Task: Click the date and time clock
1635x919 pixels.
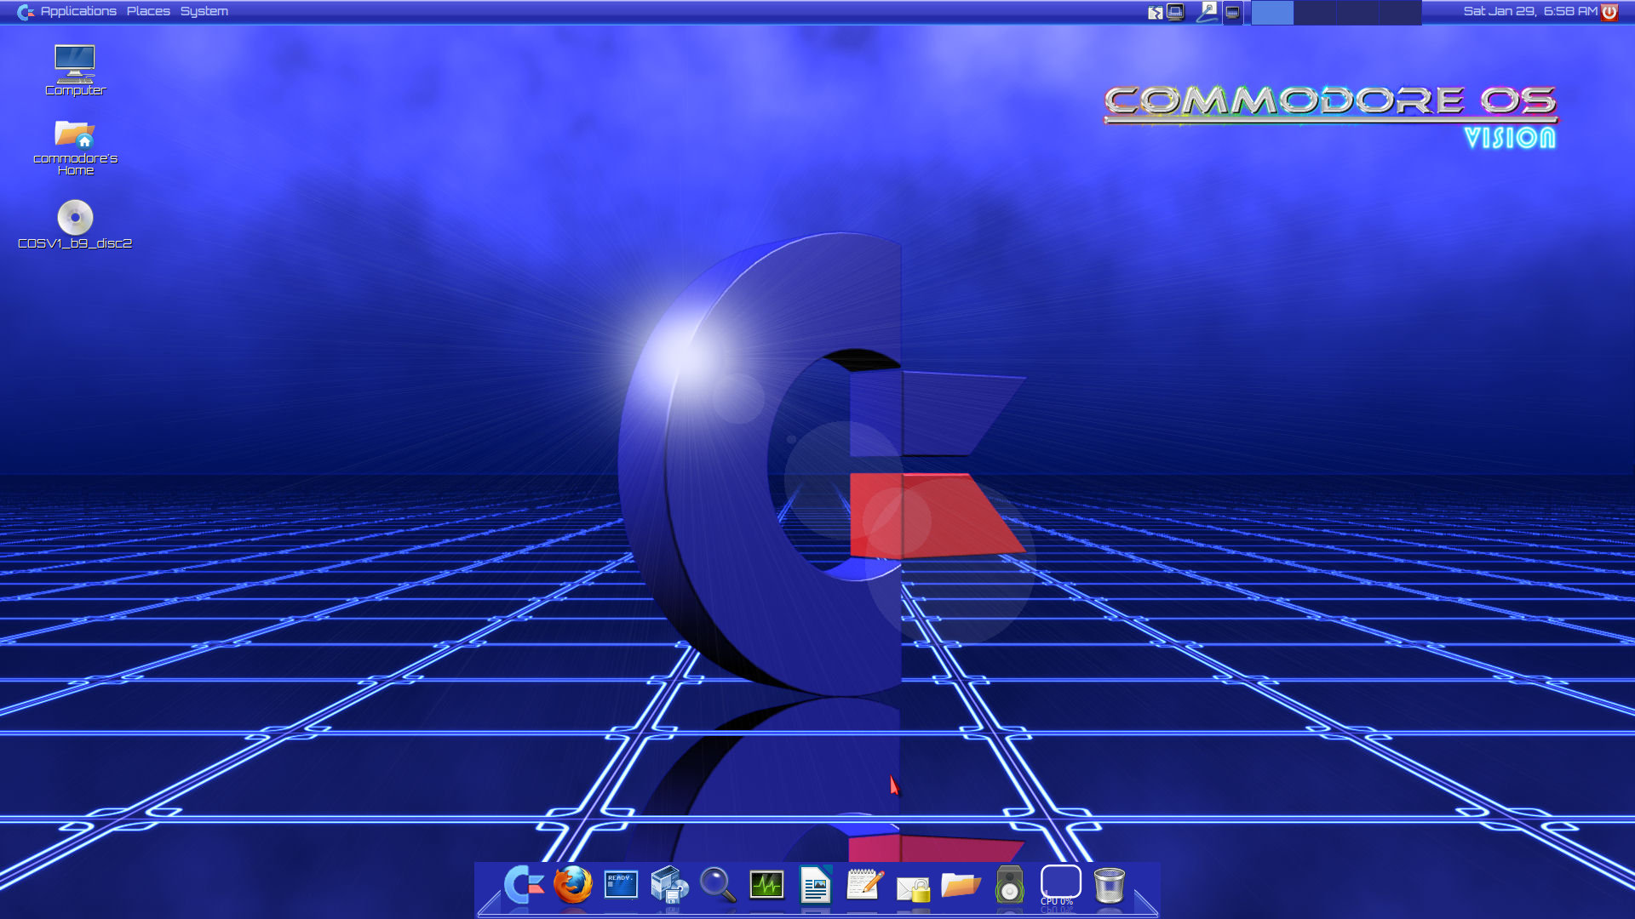Action: pyautogui.click(x=1529, y=11)
